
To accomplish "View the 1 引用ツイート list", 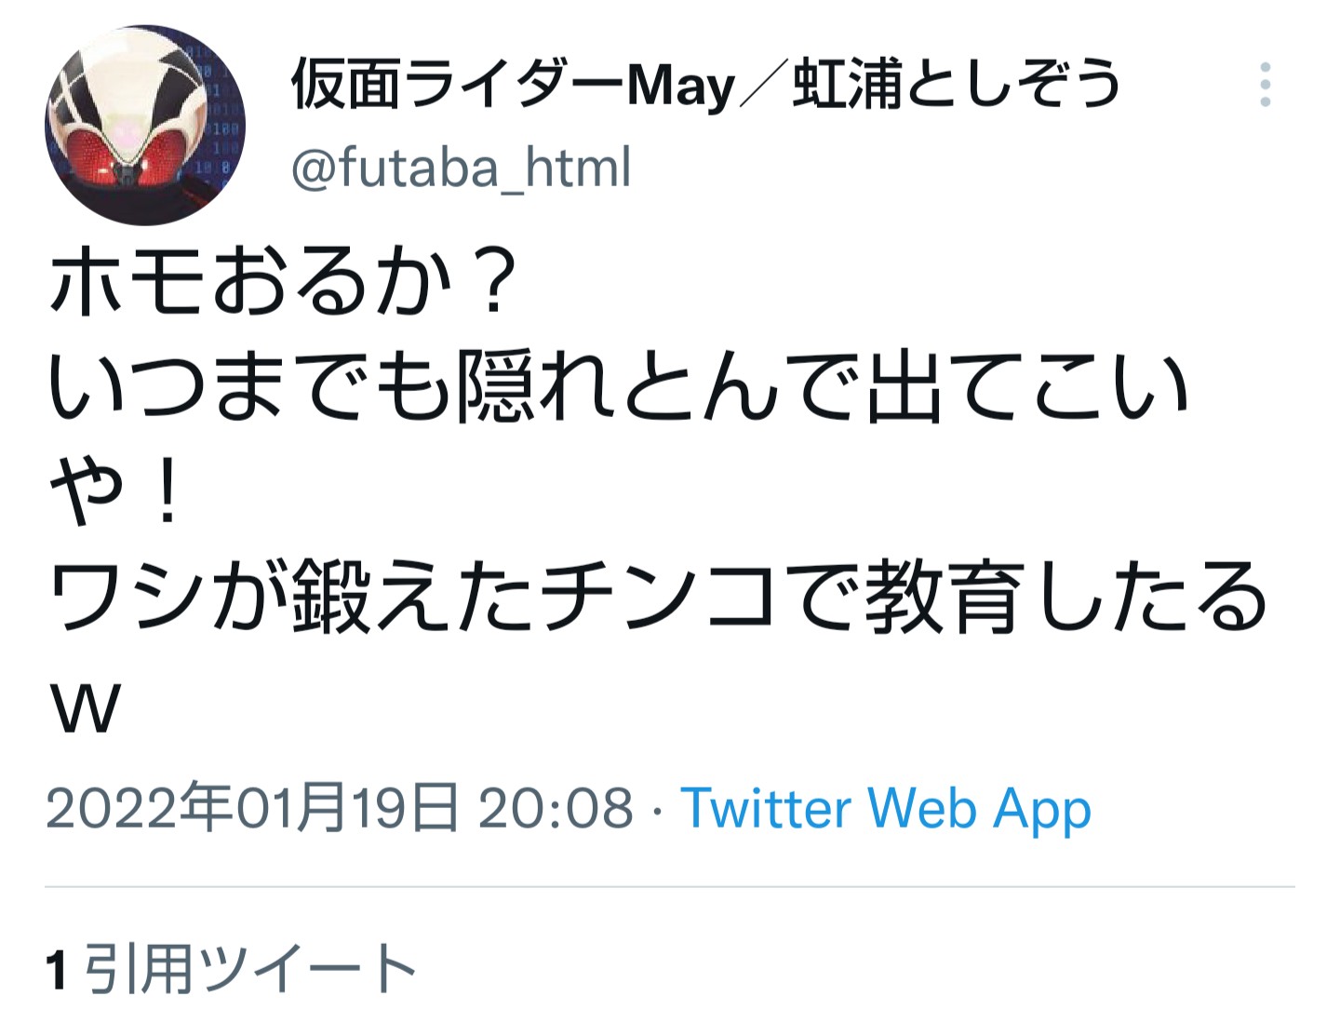I will [x=232, y=969].
